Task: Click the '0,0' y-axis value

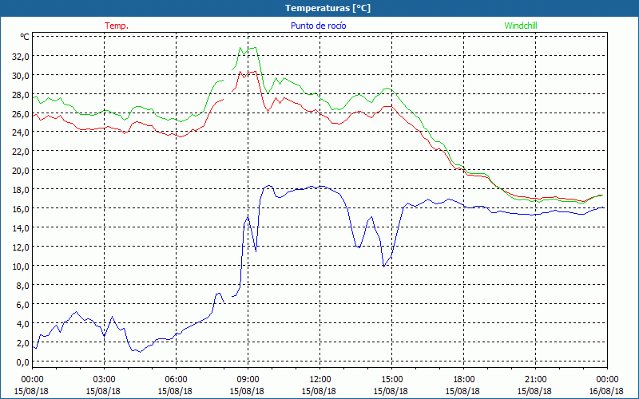Action: [x=23, y=362]
